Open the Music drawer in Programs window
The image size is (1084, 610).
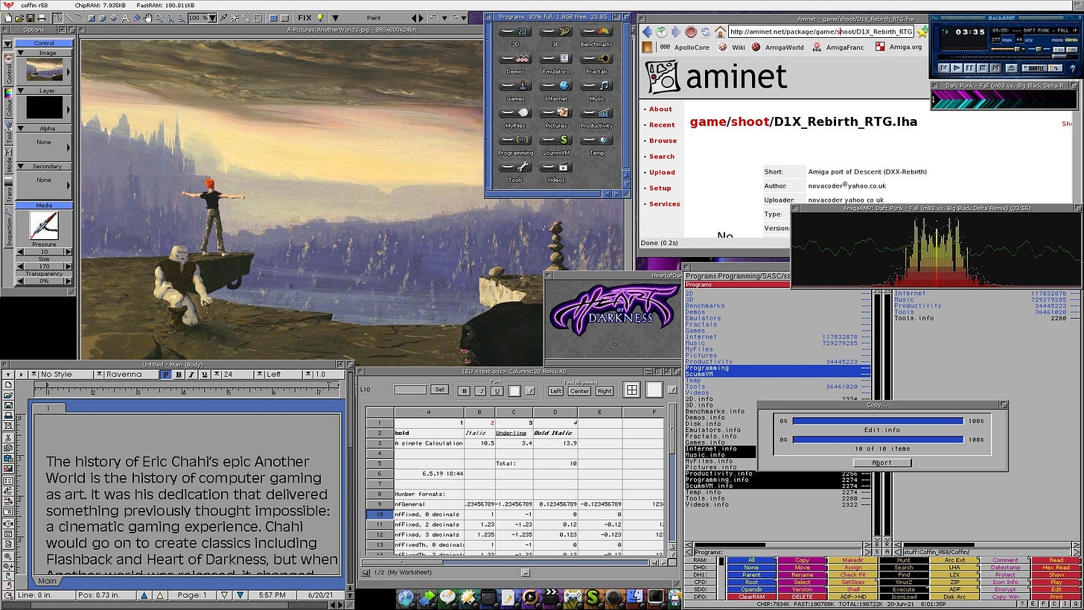(596, 89)
